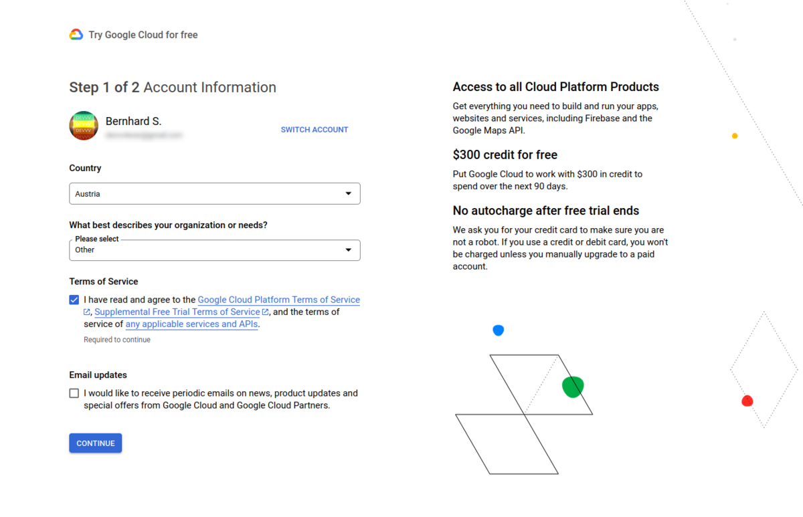Open Google Cloud Platform Terms of Service link
This screenshot has width=803, height=517.
278,300
